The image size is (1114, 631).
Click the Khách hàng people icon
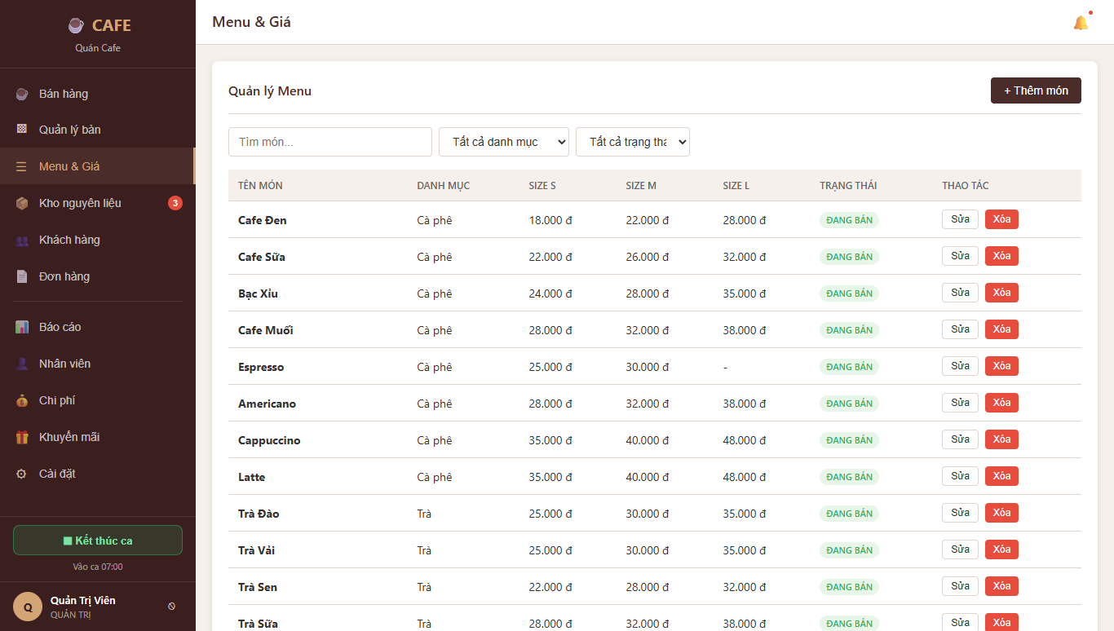pos(22,240)
